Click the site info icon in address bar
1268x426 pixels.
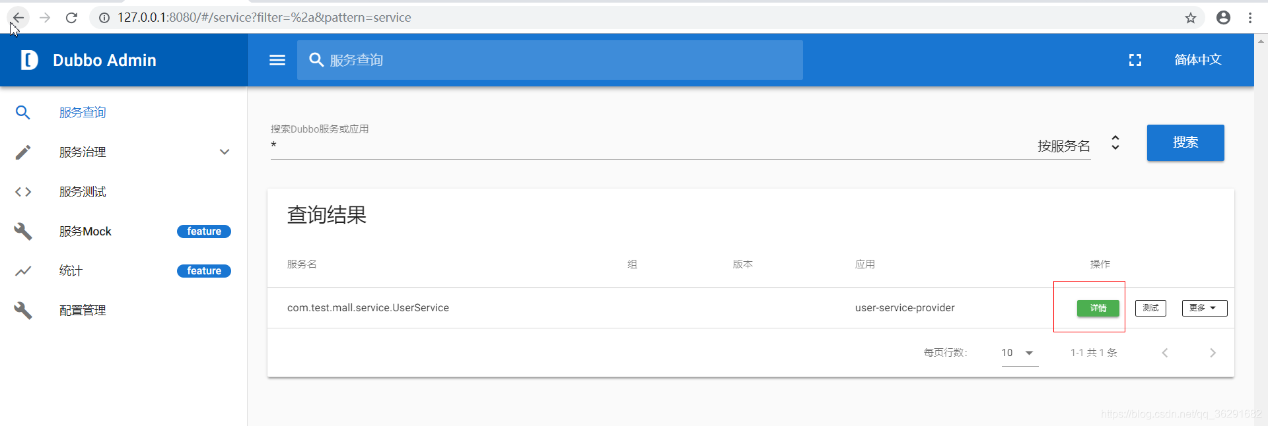[x=104, y=18]
